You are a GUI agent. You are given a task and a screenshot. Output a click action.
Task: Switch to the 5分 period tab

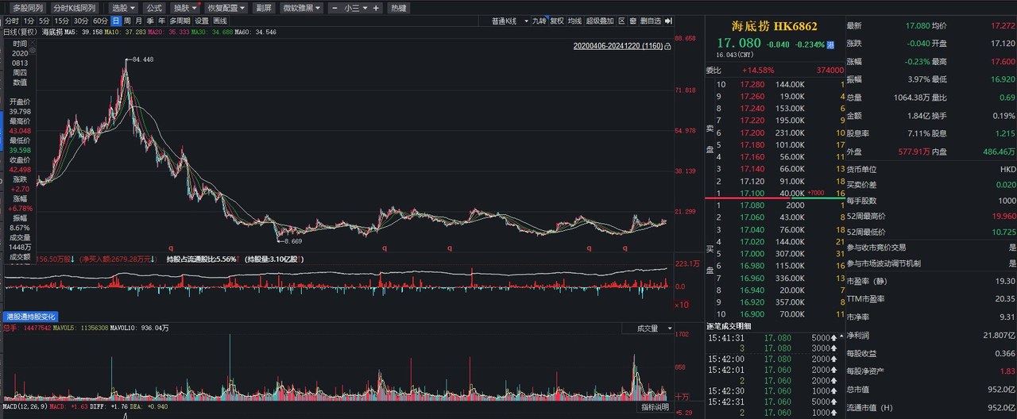[x=44, y=21]
